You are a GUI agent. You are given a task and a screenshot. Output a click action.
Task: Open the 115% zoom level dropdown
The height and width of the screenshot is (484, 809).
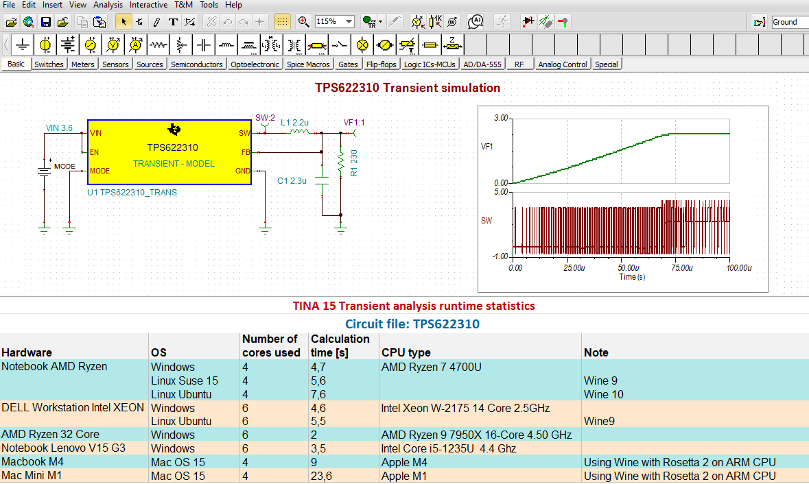click(x=349, y=22)
